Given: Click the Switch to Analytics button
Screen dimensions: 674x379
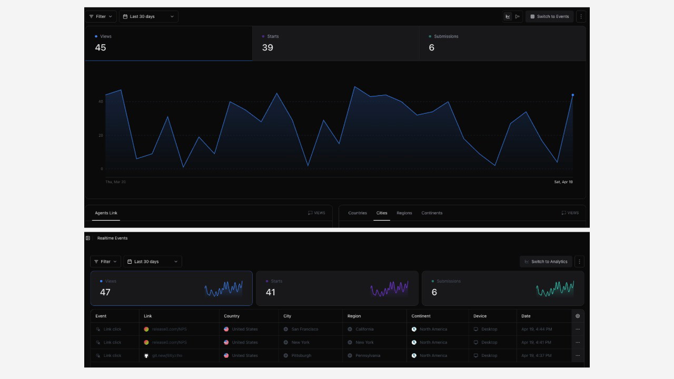Looking at the screenshot, I should pos(546,262).
